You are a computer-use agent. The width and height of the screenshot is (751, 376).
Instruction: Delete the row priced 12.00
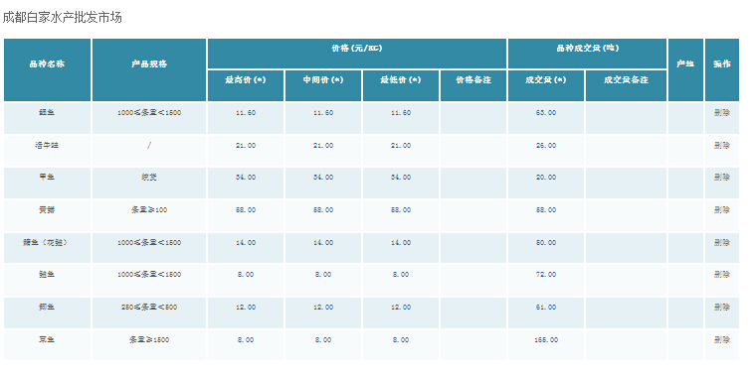pyautogui.click(x=721, y=307)
